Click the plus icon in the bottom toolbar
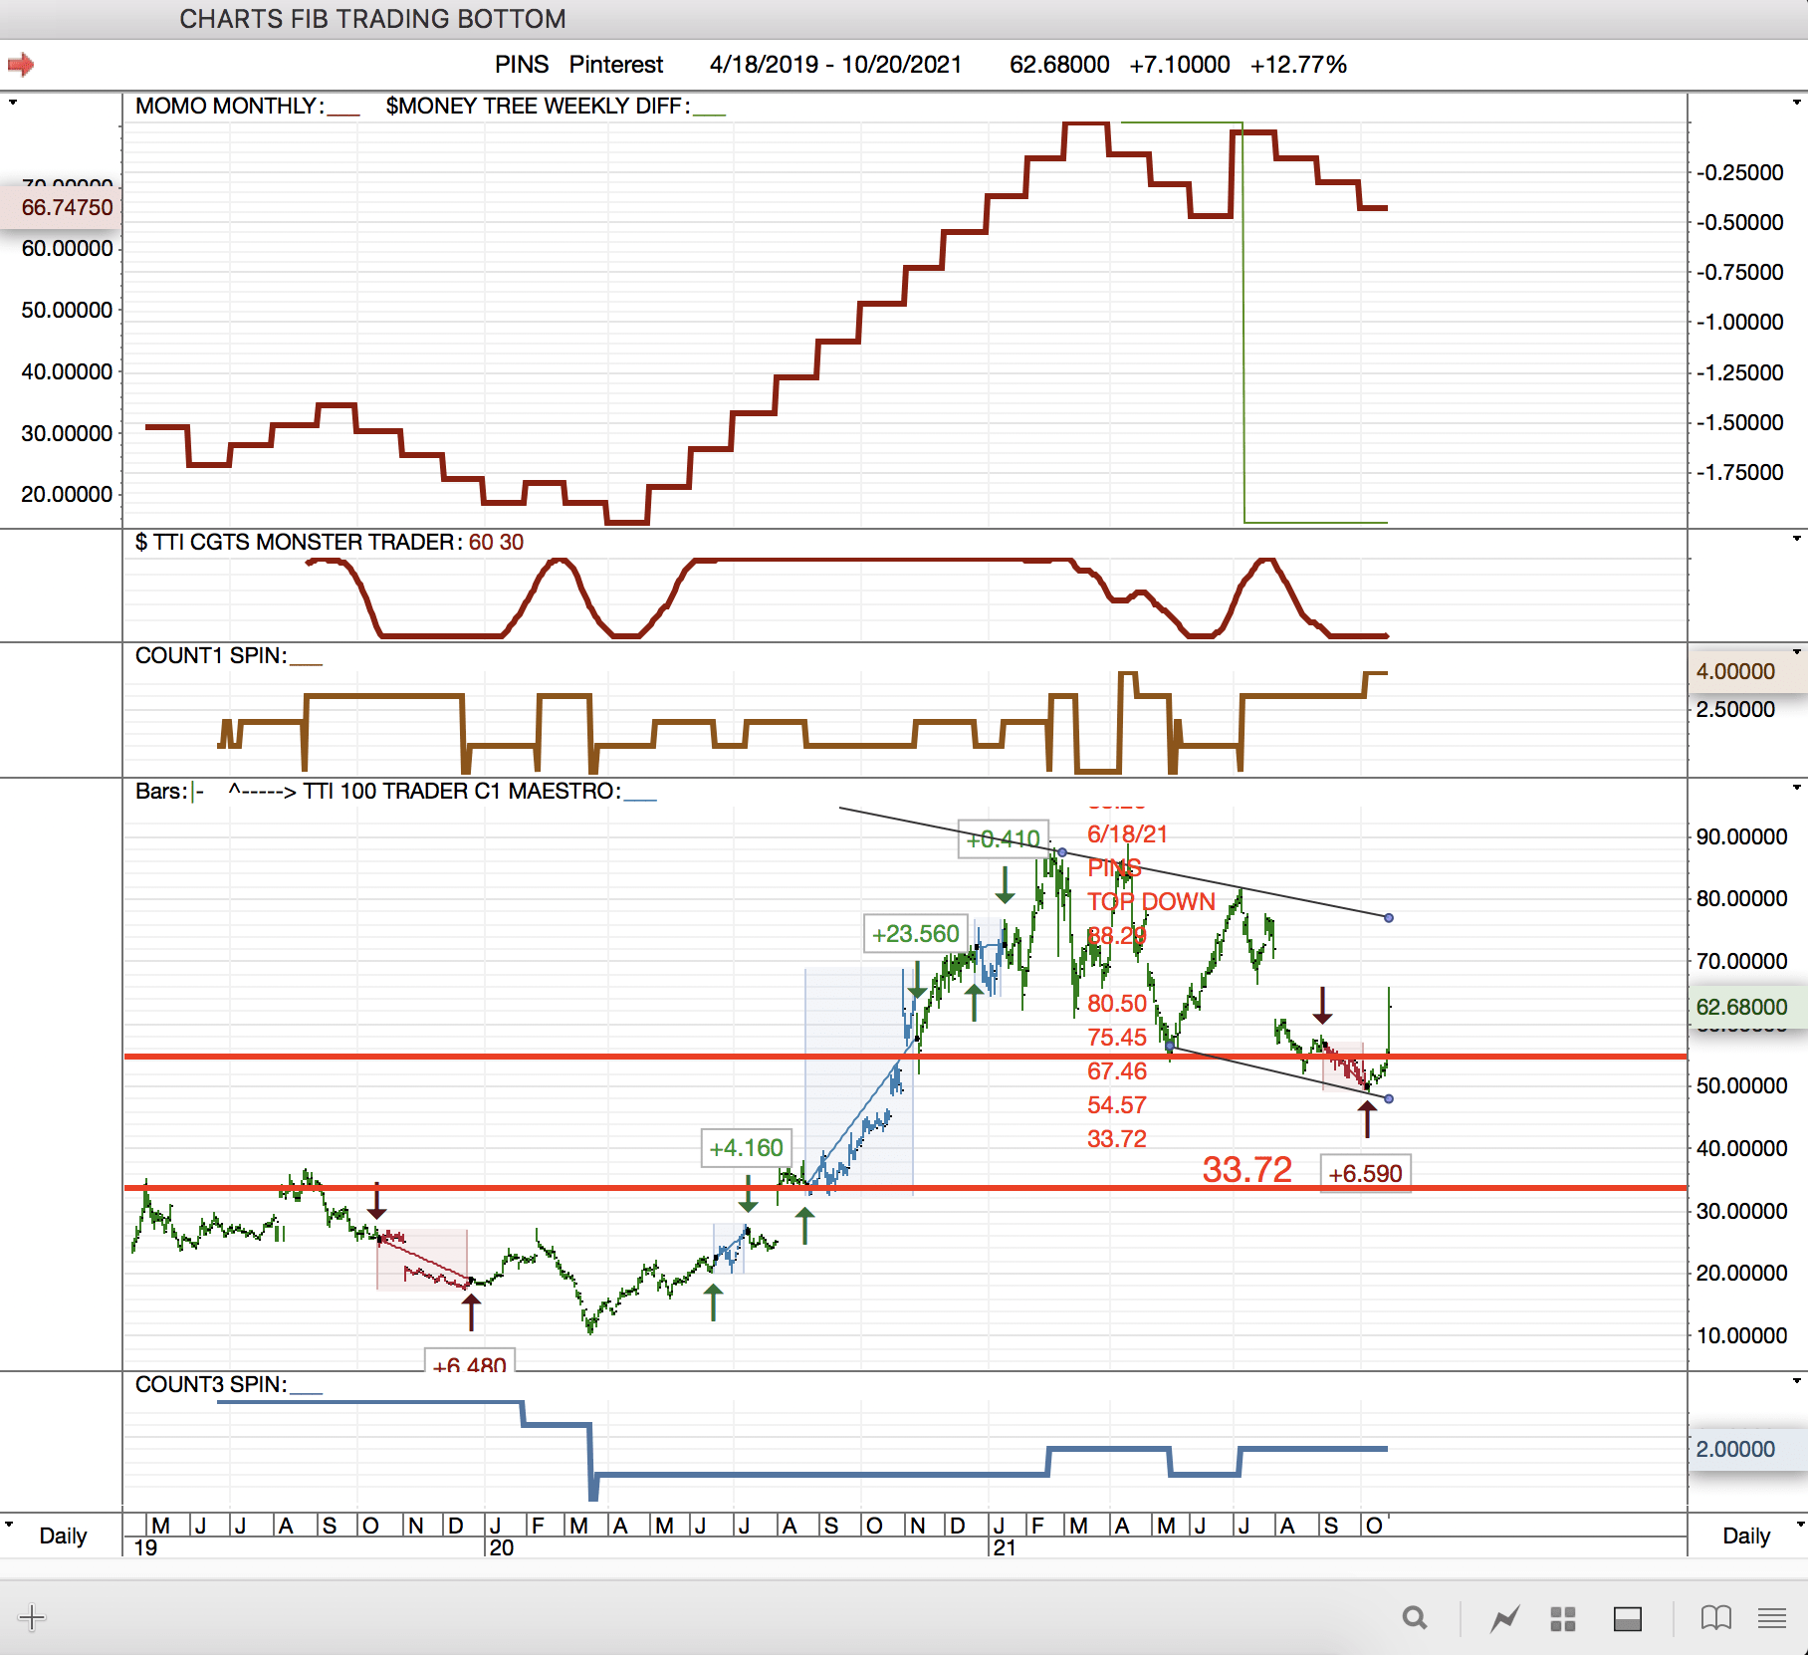This screenshot has width=1808, height=1655. [32, 1617]
